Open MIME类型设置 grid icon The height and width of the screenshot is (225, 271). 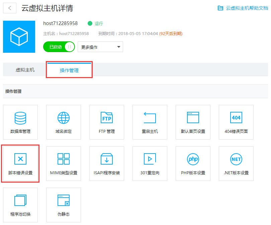(64, 159)
